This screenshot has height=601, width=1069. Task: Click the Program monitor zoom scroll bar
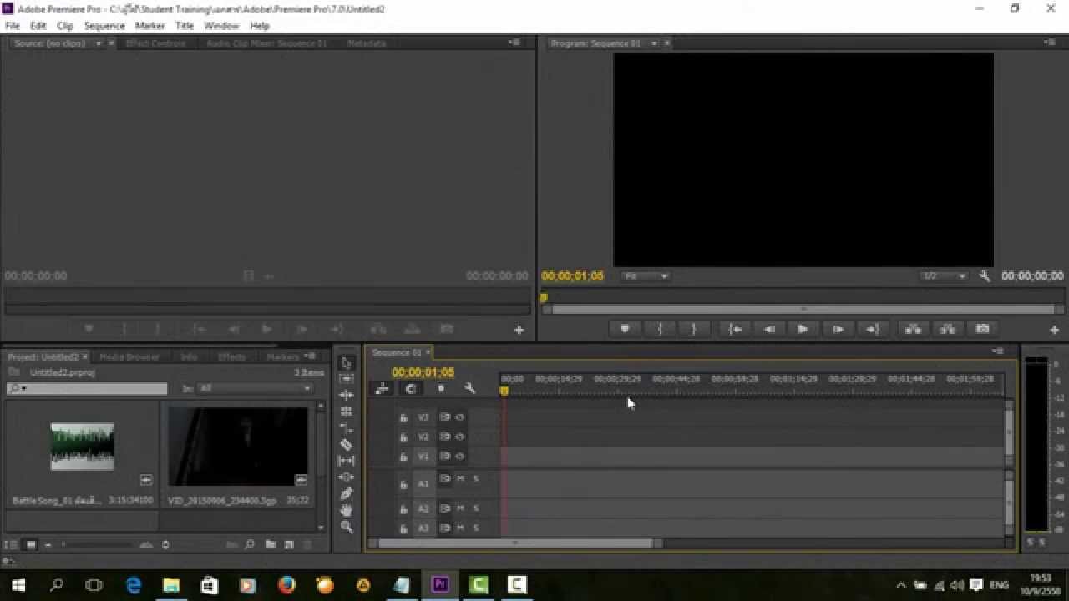tap(803, 309)
